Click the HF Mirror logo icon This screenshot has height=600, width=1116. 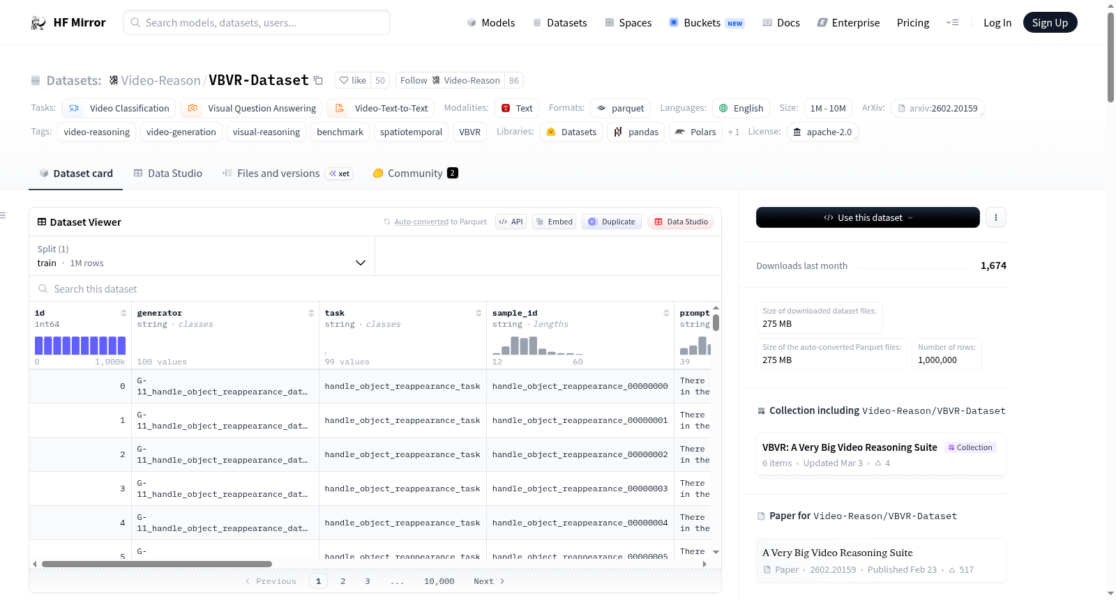(x=38, y=23)
